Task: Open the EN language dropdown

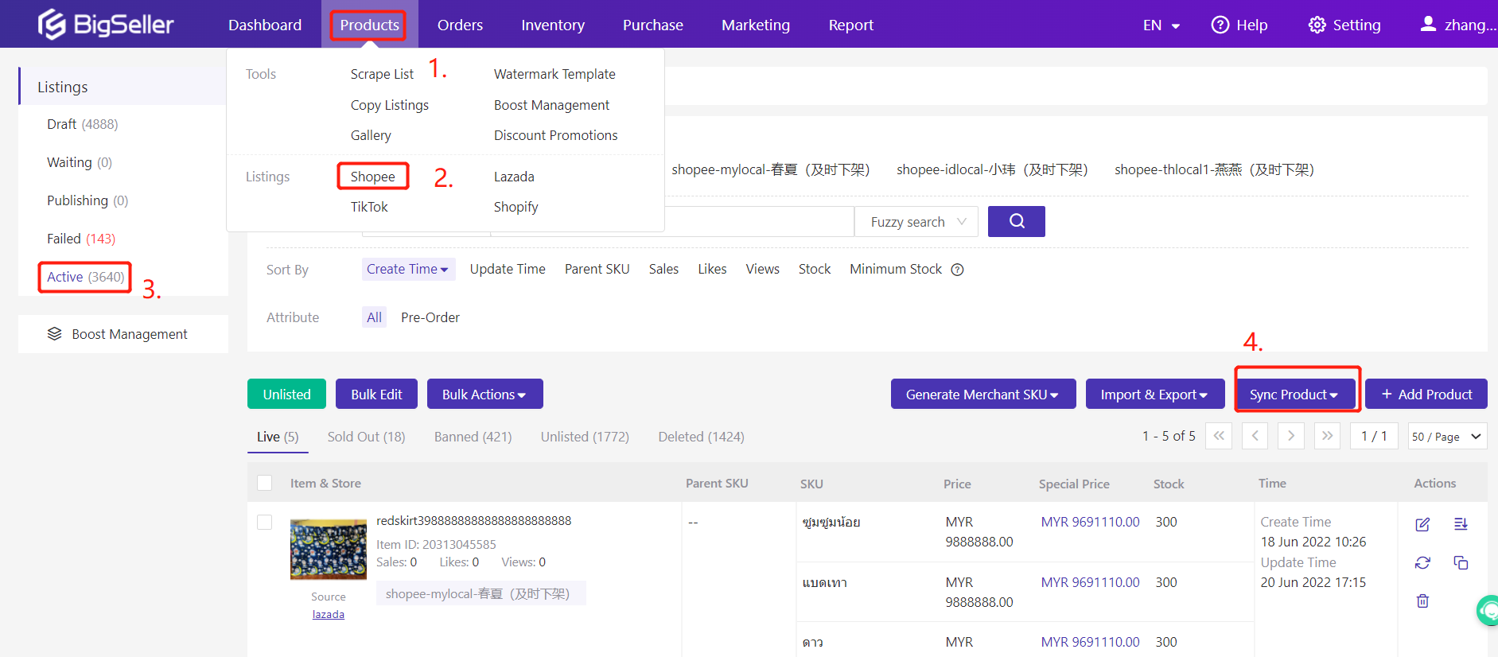Action: click(x=1161, y=25)
